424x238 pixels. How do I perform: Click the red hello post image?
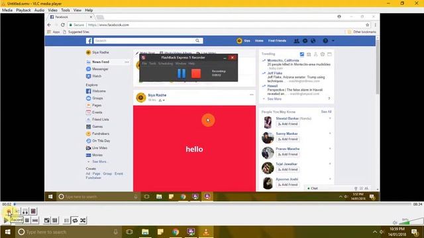point(194,149)
